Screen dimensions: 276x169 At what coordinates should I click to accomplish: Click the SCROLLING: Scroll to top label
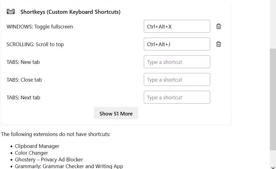point(35,44)
